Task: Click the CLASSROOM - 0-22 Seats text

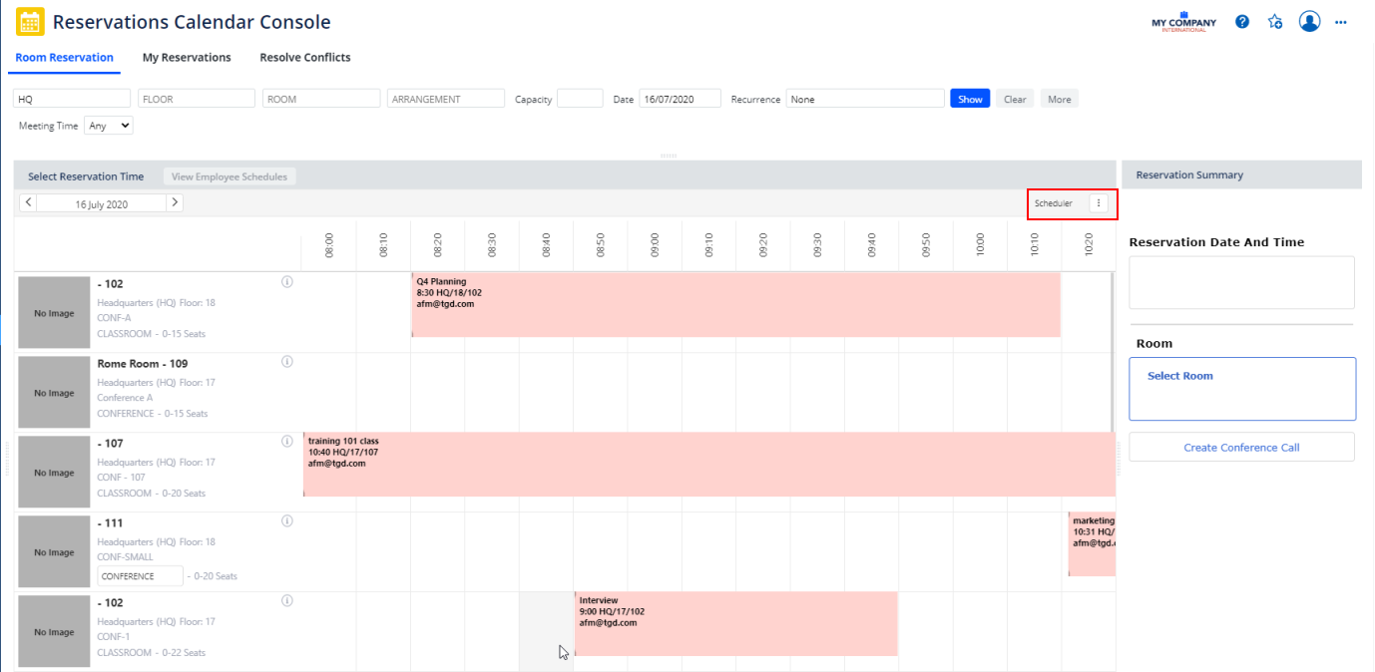Action: point(151,653)
